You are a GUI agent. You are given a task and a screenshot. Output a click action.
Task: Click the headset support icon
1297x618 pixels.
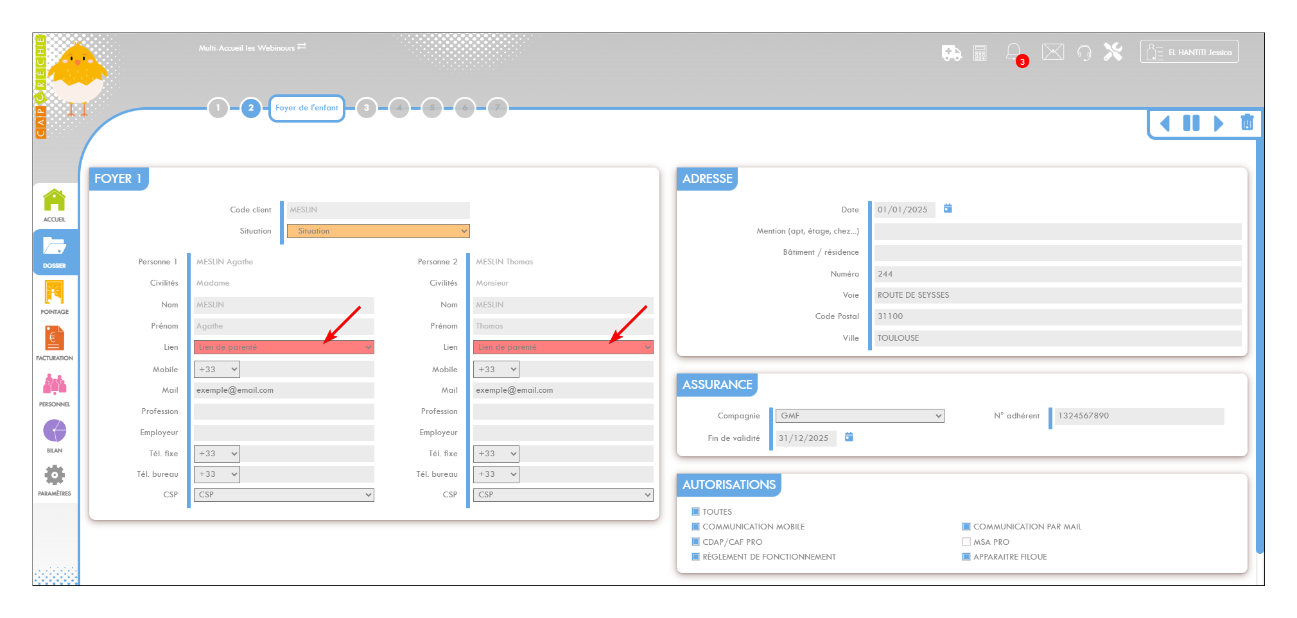point(1084,53)
